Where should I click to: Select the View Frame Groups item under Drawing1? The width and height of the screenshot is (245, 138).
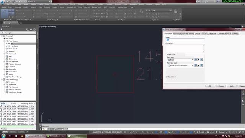15,77
